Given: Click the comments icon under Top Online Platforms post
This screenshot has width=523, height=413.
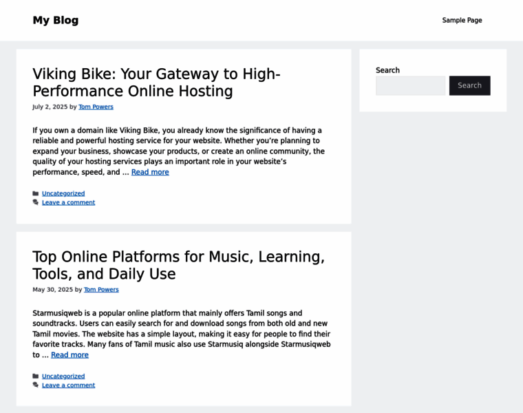Looking at the screenshot, I should (36, 385).
